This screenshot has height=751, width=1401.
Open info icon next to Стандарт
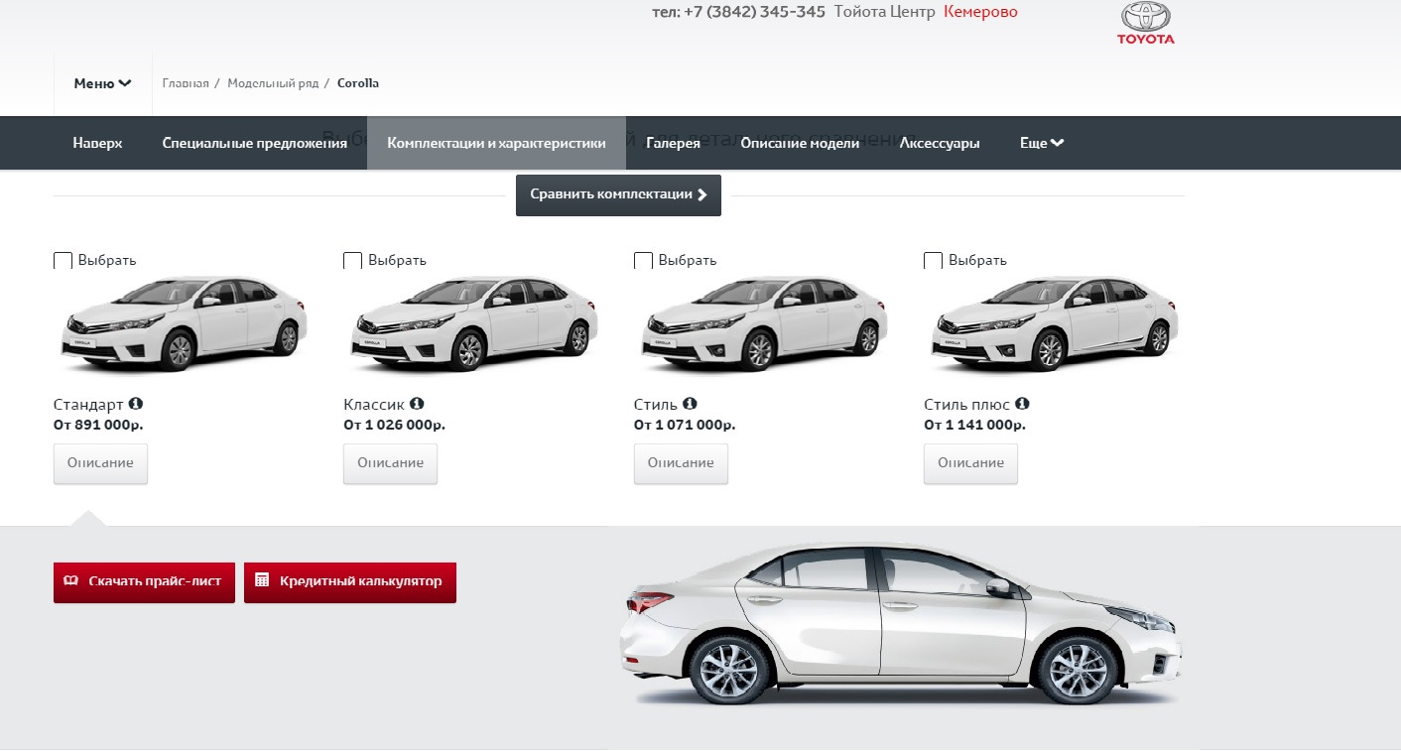[x=136, y=404]
